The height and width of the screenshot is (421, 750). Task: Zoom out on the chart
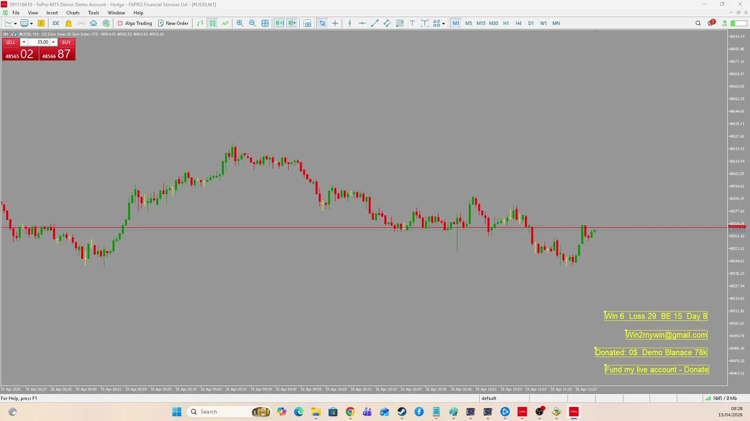tap(253, 23)
